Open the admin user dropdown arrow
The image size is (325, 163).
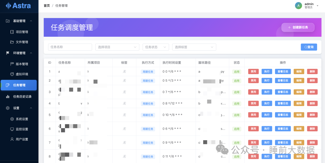[x=317, y=6]
